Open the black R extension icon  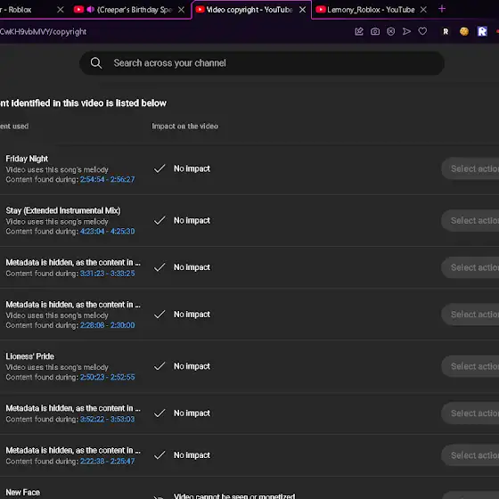(446, 31)
